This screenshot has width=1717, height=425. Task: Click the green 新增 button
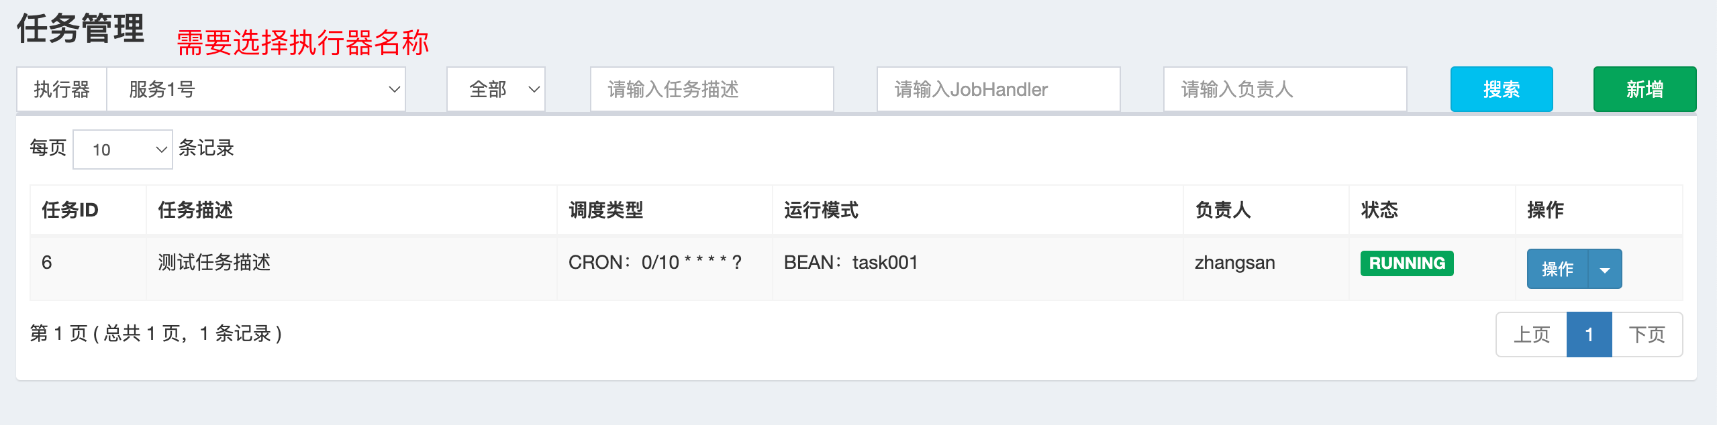tap(1645, 89)
